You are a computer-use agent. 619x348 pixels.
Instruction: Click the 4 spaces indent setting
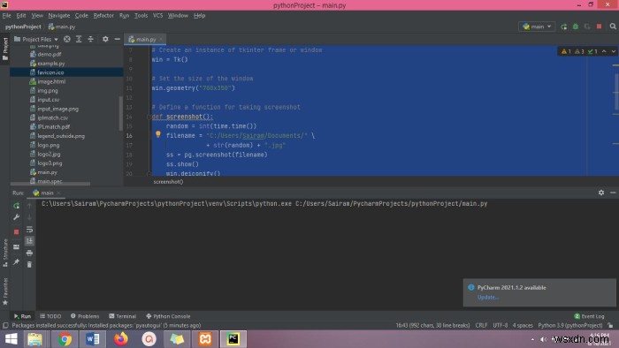(523, 325)
